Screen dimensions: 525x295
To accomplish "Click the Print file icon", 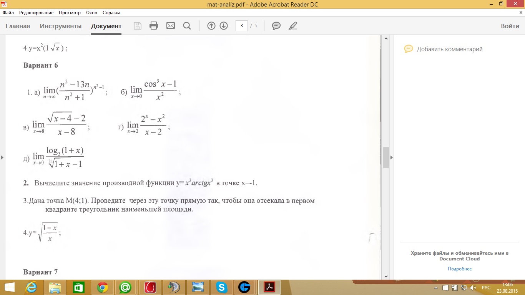I will pos(154,26).
